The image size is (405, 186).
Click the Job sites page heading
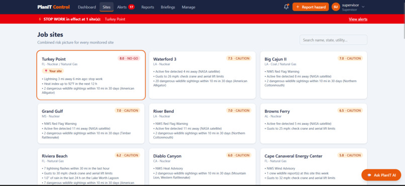point(50,35)
